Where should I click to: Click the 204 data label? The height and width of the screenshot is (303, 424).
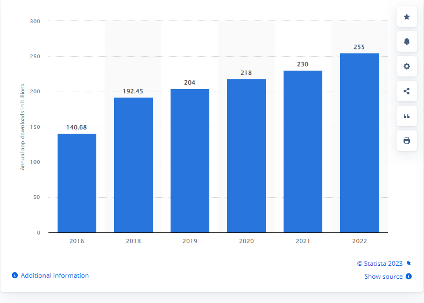[x=189, y=82]
